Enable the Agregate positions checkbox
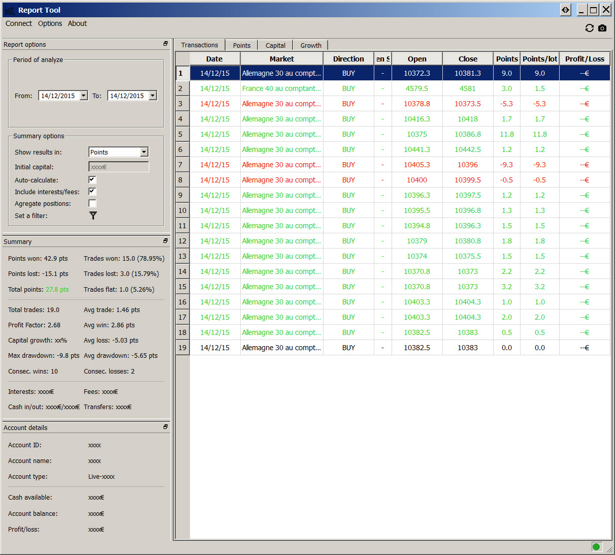This screenshot has width=615, height=555. [92, 203]
